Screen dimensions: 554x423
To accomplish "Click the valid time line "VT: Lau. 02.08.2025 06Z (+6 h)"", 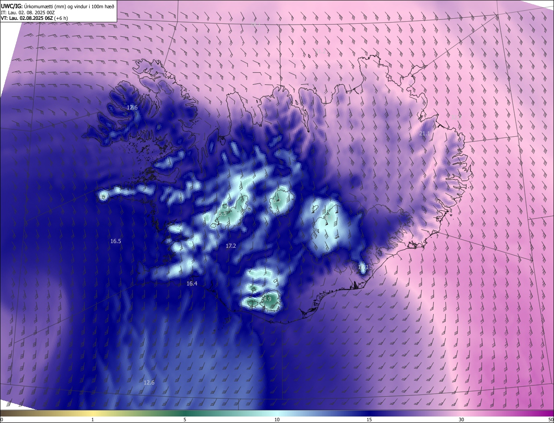I will click(x=34, y=18).
